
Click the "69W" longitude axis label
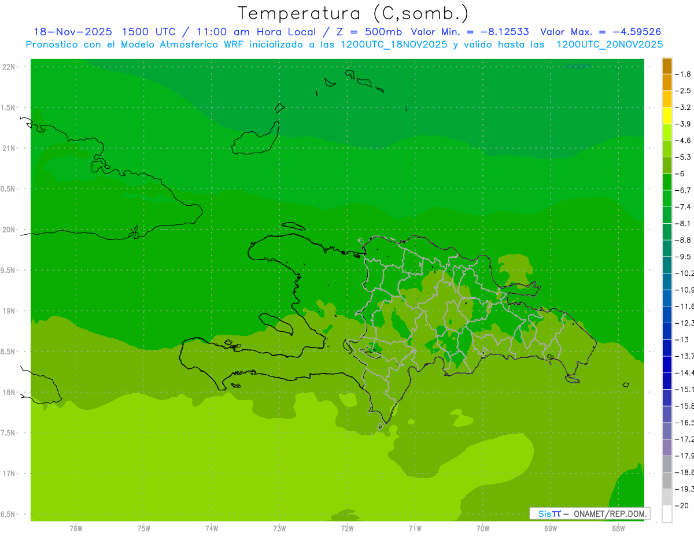pos(550,528)
